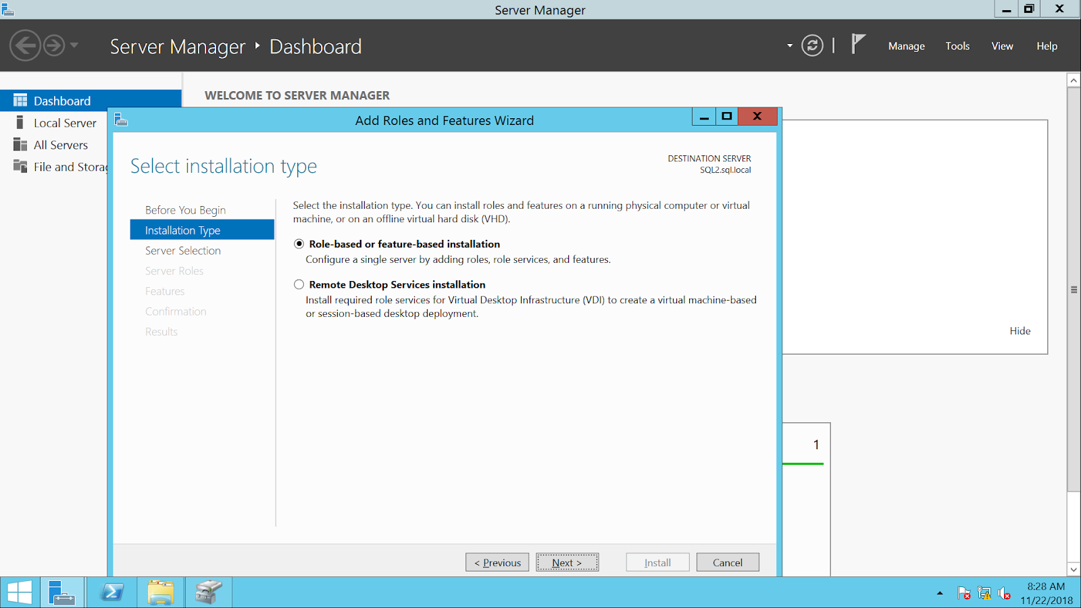Click the volume tray icon
Viewport: 1081px width, 608px height.
[x=1005, y=593]
